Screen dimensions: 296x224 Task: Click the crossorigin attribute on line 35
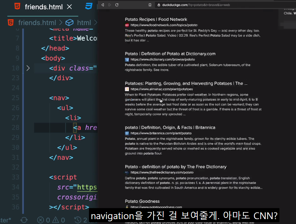coord(77,197)
